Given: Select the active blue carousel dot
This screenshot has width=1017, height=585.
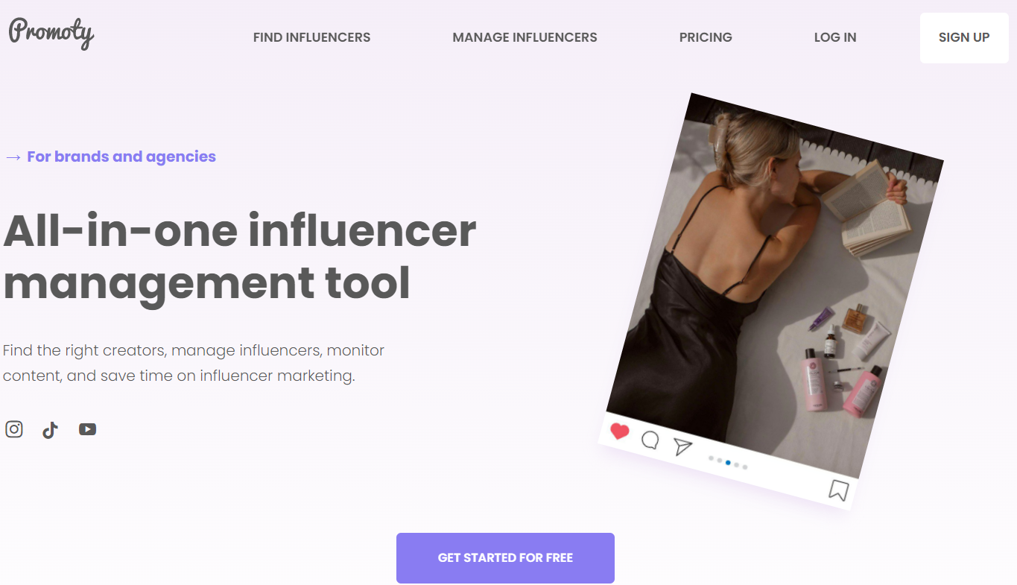Looking at the screenshot, I should coord(728,463).
